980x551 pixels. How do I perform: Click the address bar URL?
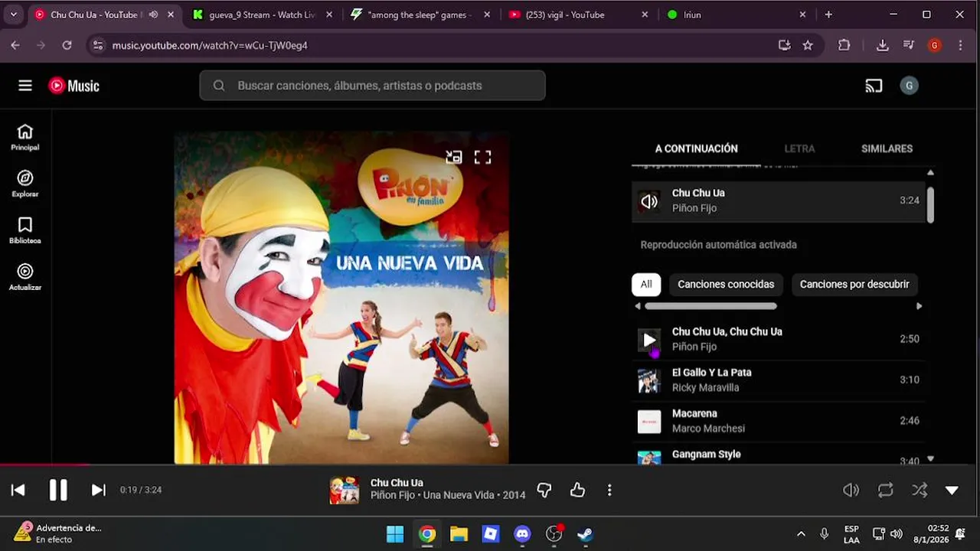tap(210, 46)
